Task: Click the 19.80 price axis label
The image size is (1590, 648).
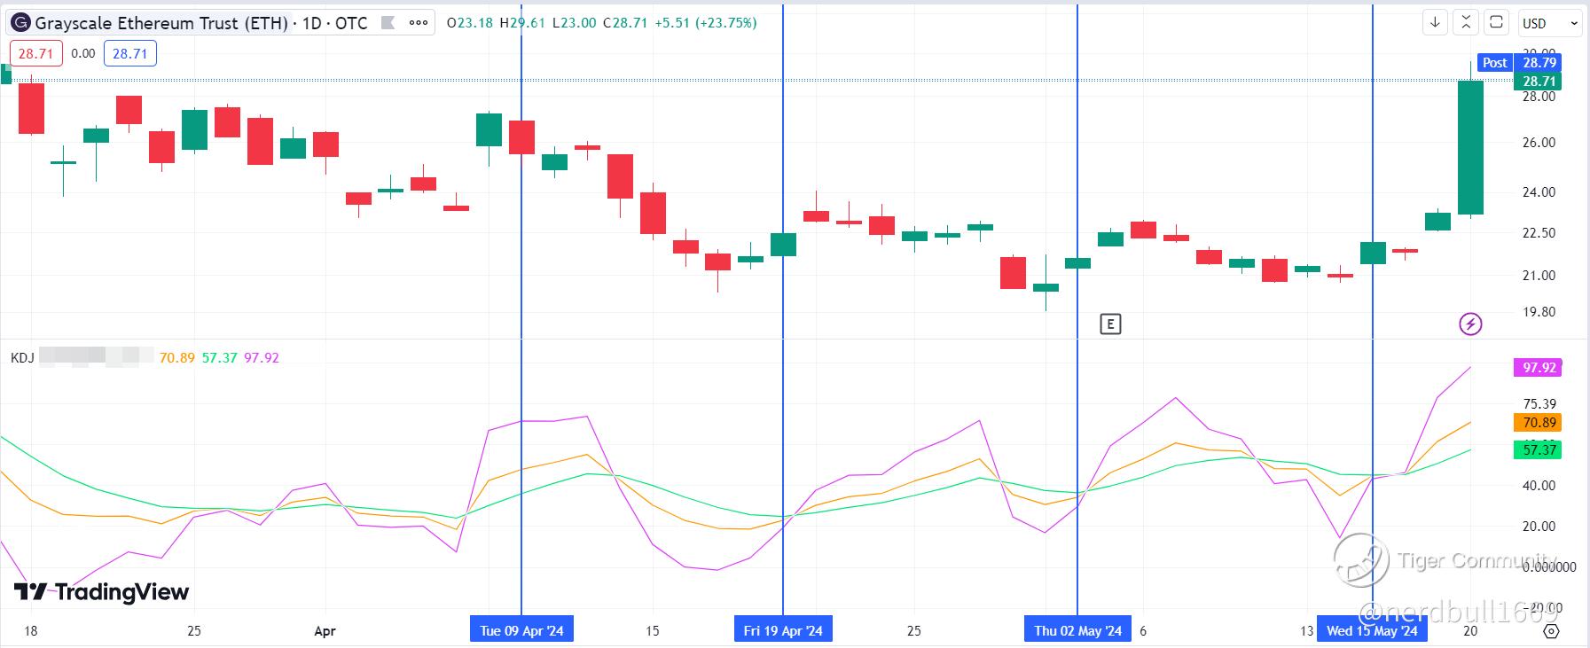Action: (x=1539, y=312)
